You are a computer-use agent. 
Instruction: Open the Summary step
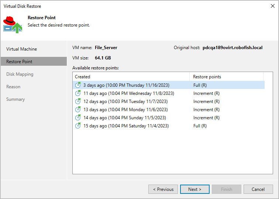coord(15,99)
